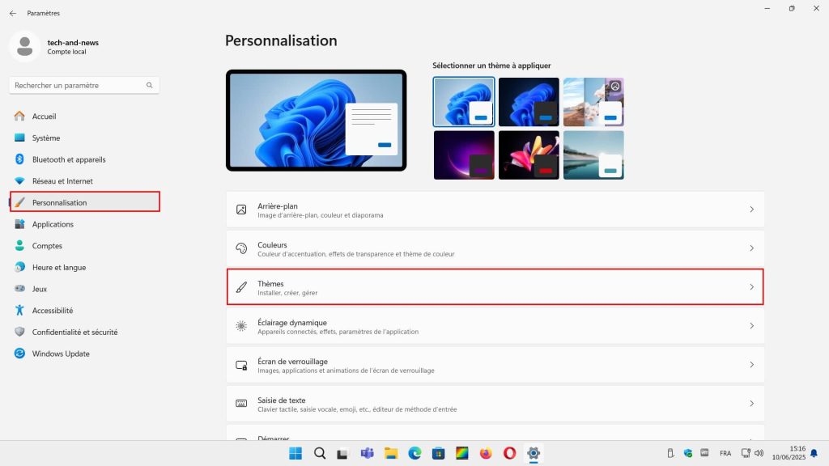Open the volume icon in the system tray
The image size is (829, 466).
[759, 453]
